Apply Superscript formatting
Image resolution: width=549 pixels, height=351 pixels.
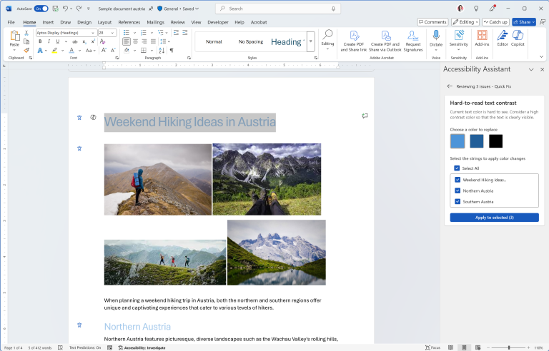(93, 41)
